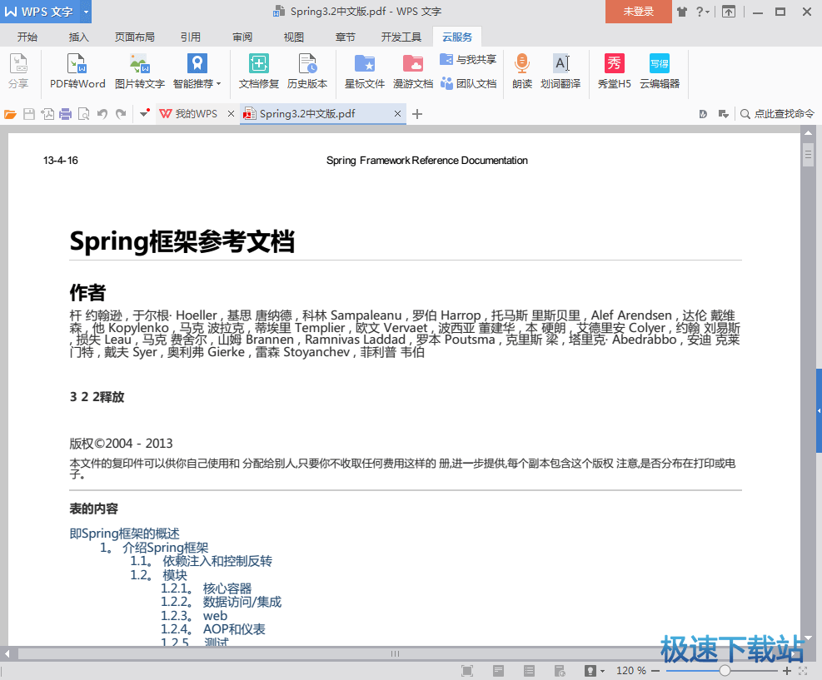Open 星标文件 starred files
The height and width of the screenshot is (680, 822).
coord(364,71)
